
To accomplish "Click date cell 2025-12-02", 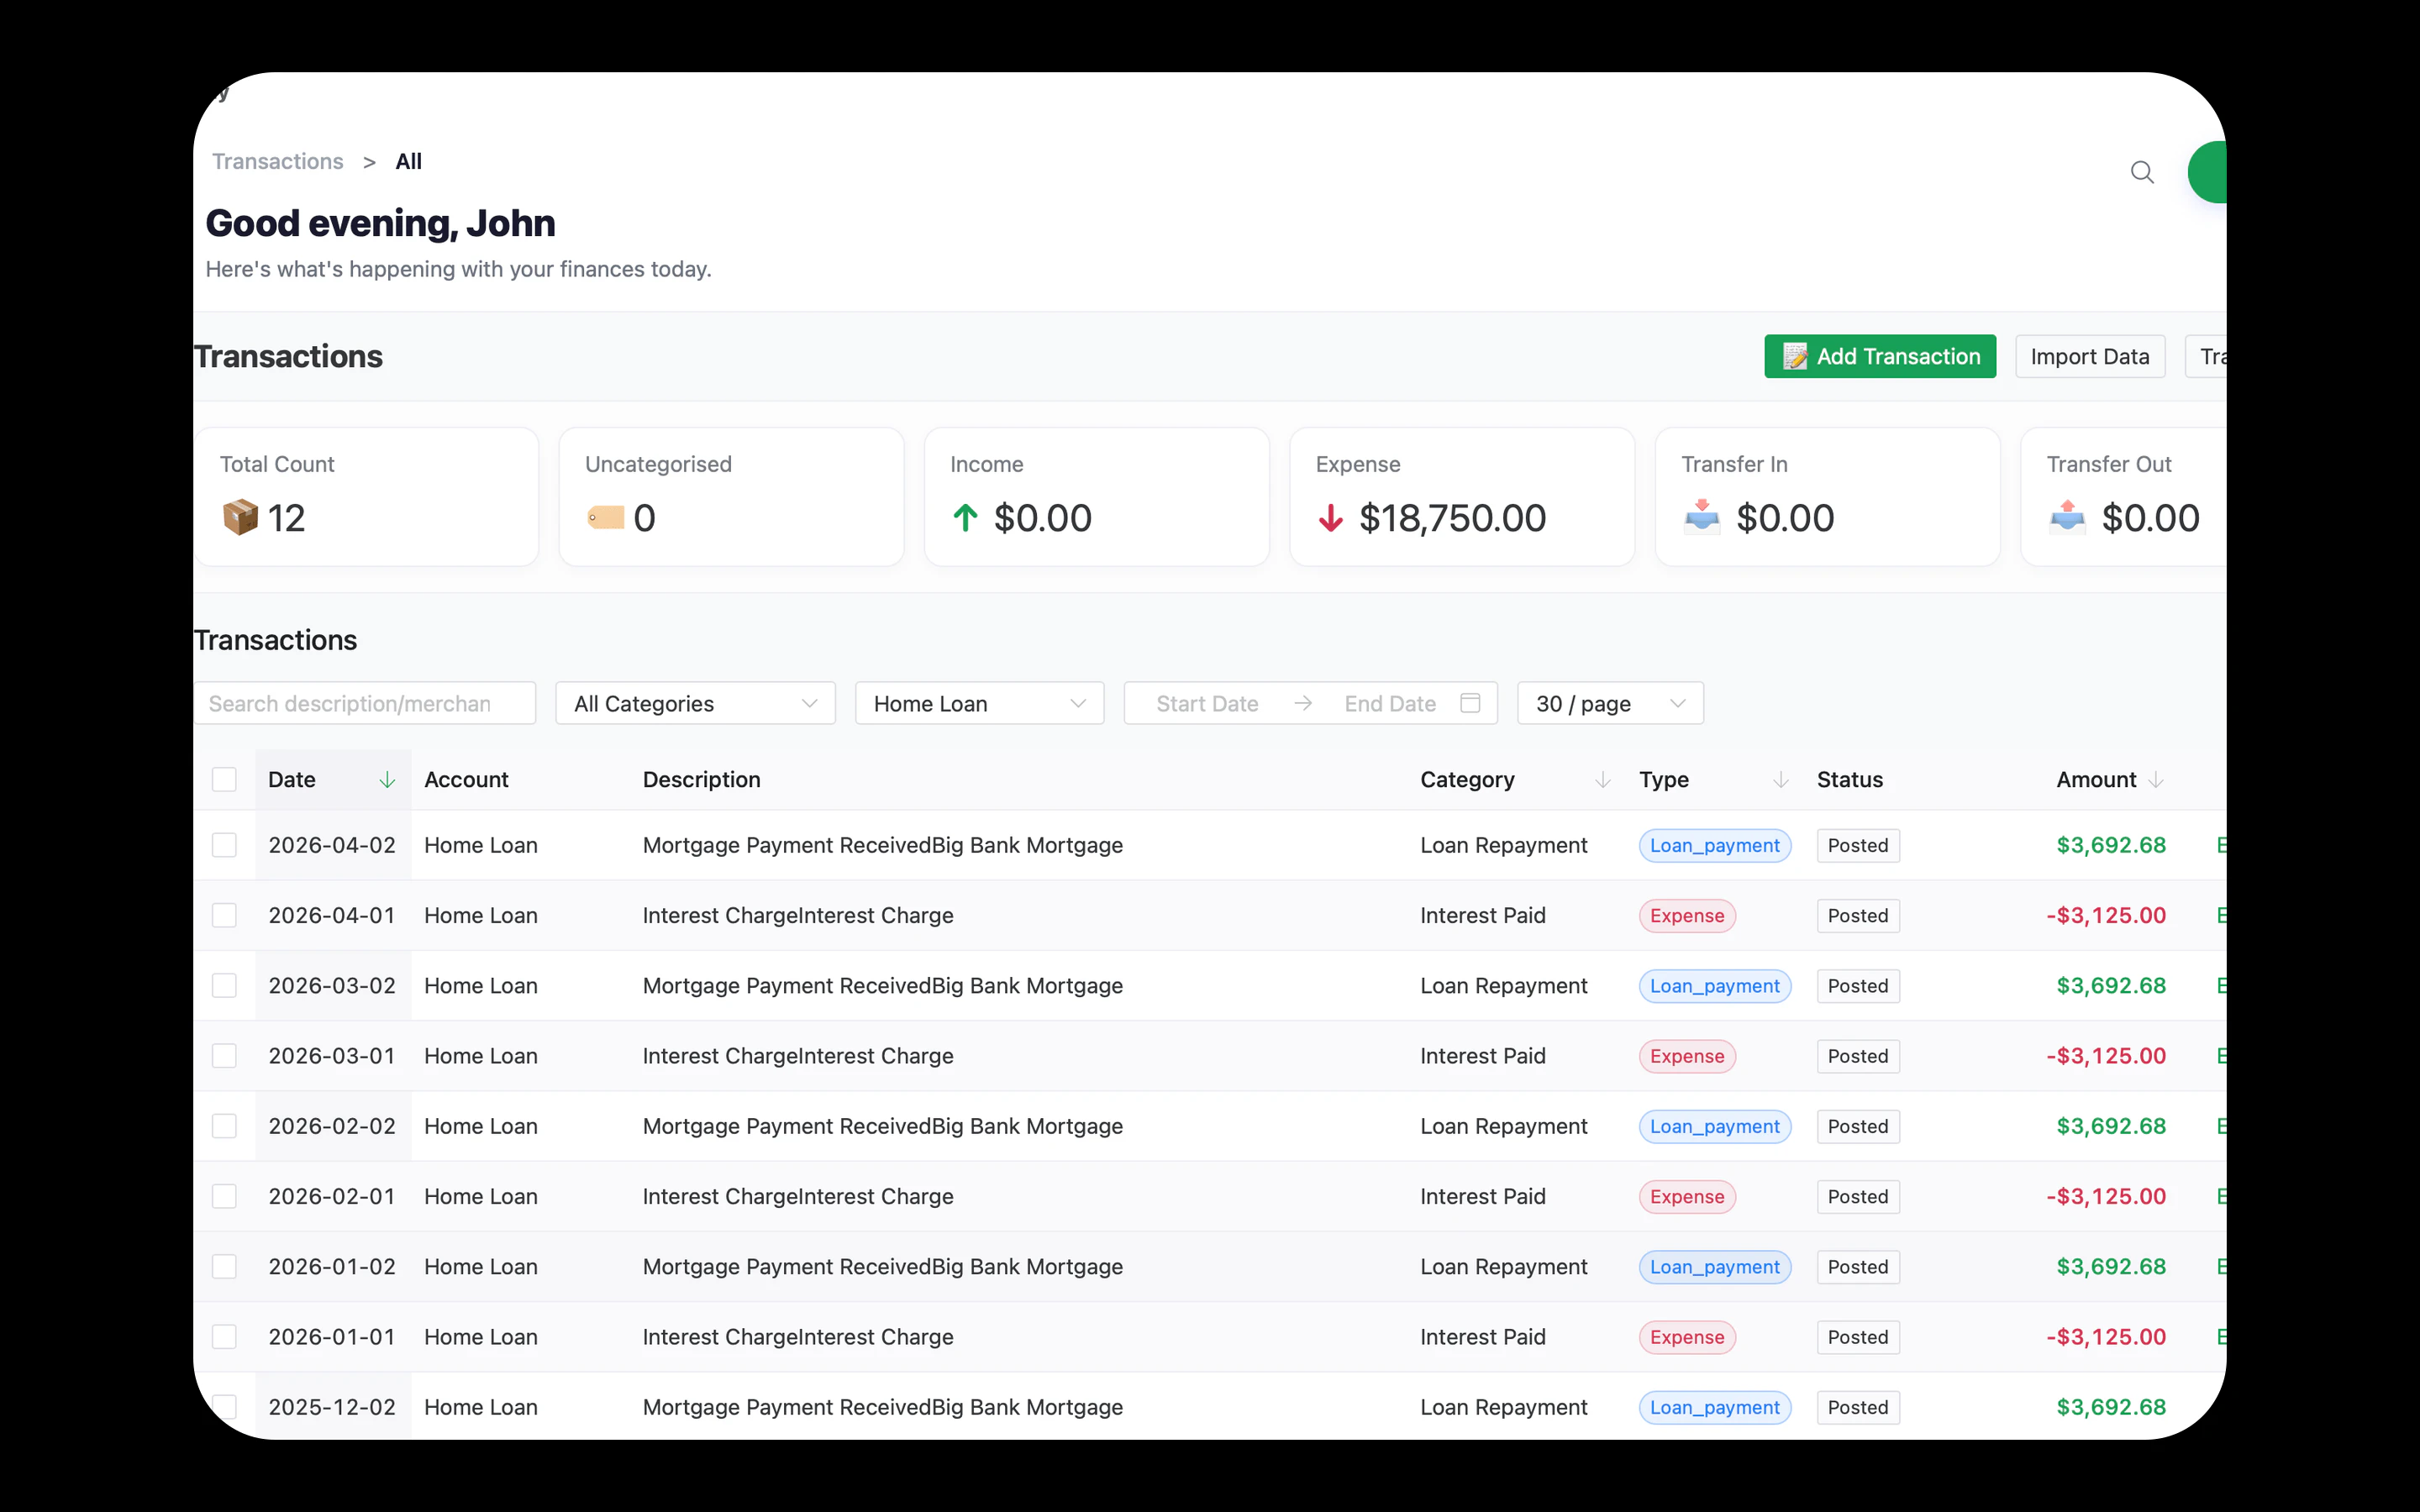I will (331, 1407).
